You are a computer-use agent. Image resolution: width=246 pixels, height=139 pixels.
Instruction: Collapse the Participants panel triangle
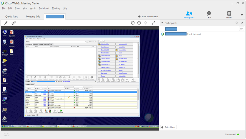pos(162,23)
